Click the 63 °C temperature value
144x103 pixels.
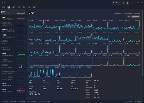coord(58,83)
